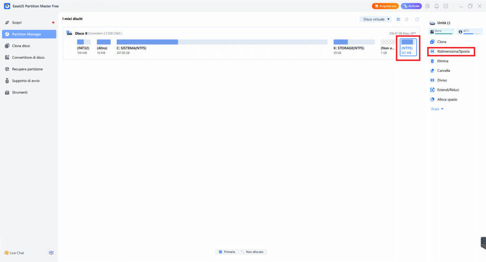Click the Elimina trash icon
The width and height of the screenshot is (486, 262).
click(x=432, y=61)
